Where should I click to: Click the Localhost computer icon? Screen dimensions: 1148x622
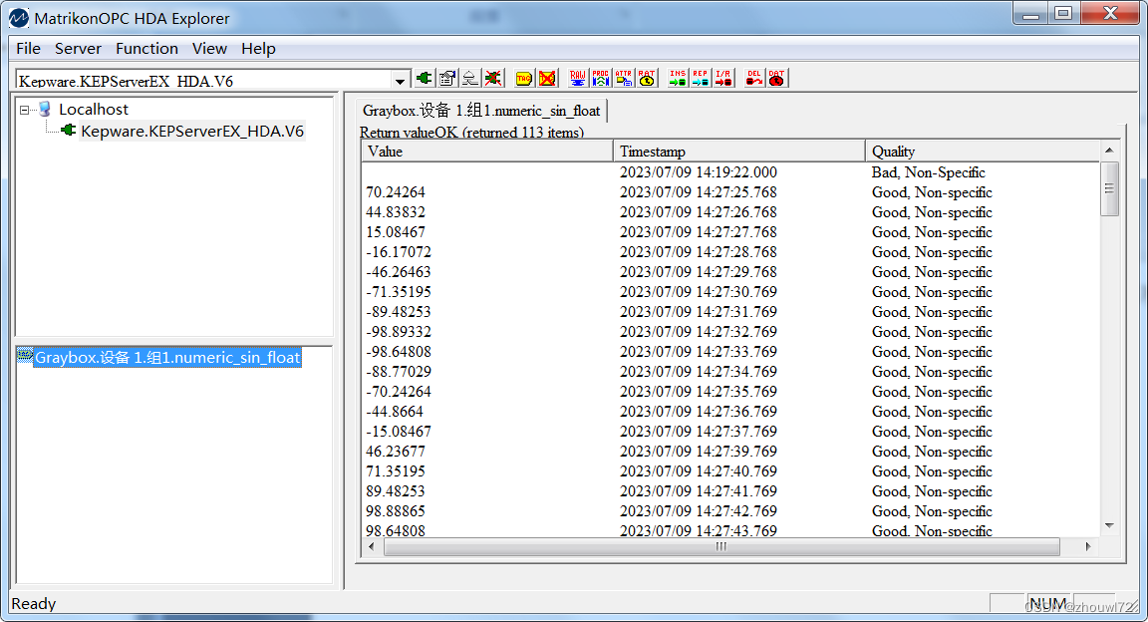pos(46,110)
